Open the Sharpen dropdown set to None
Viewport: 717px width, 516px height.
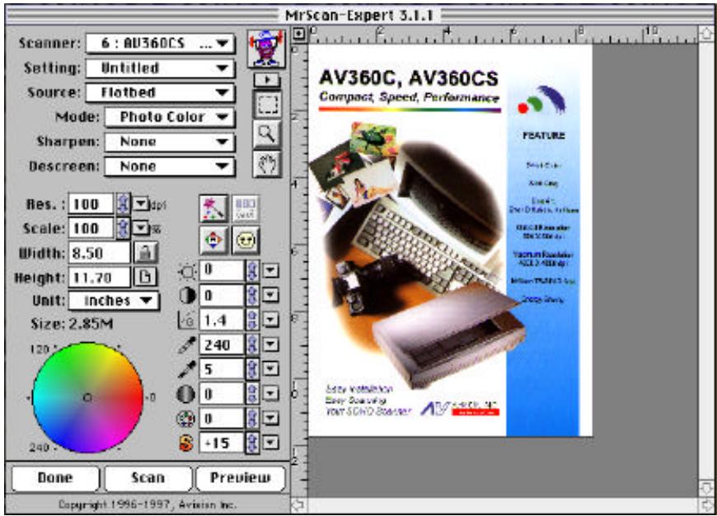(170, 142)
